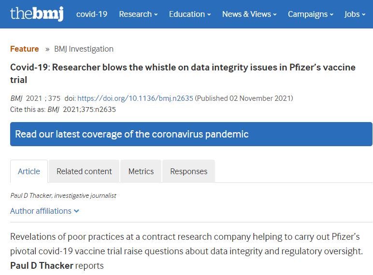Click the Author affiliations chevron icon
This screenshot has height=275, width=373.
coord(77,211)
